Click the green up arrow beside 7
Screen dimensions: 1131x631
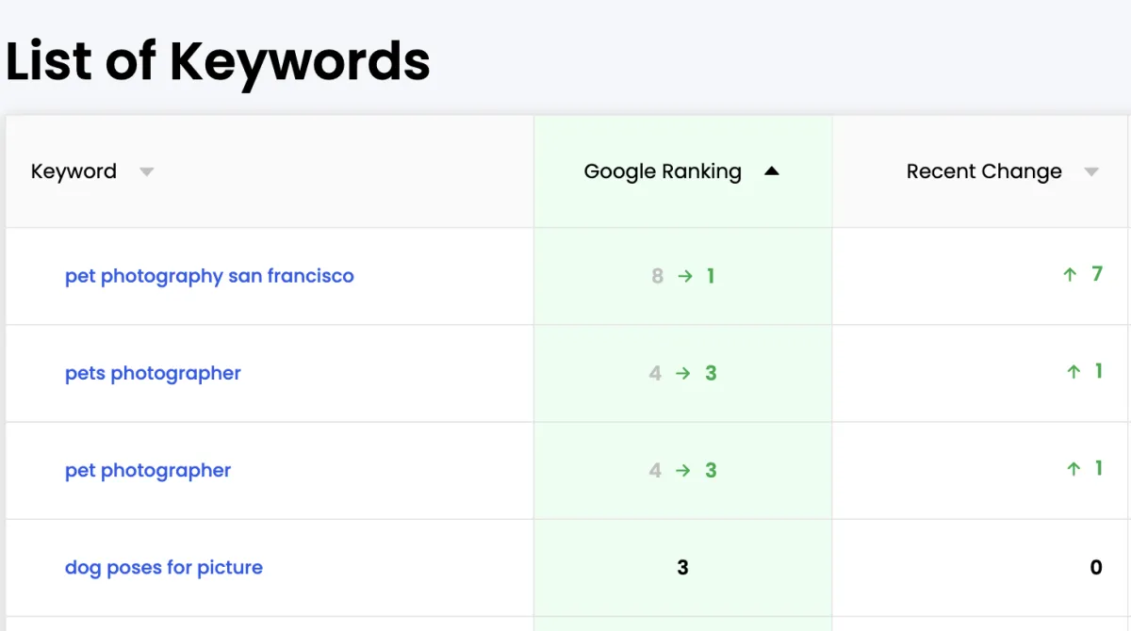coord(1070,275)
